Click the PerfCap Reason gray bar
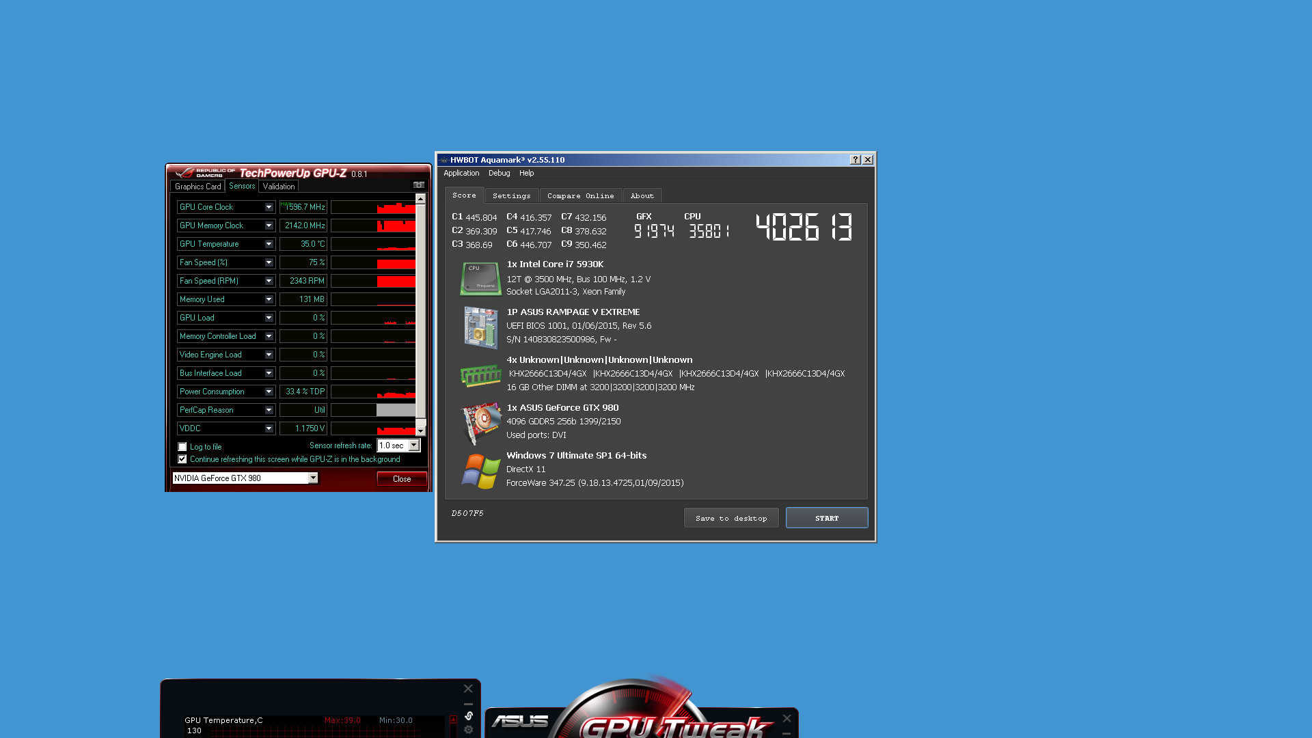Viewport: 1312px width, 738px height. coord(396,410)
